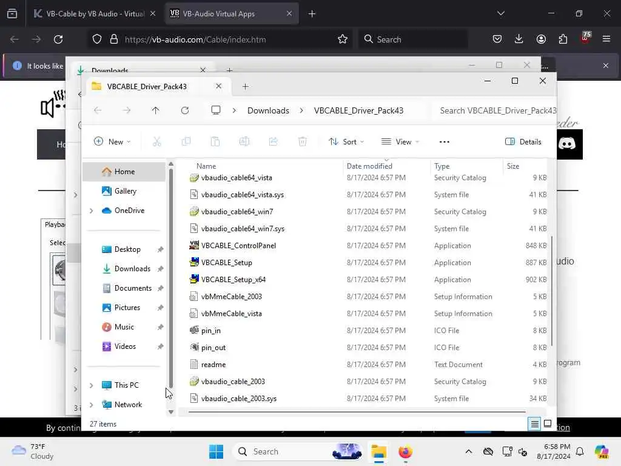The image size is (621, 466).
Task: Click the horizontal scrollbar under file list
Action: [x=357, y=412]
